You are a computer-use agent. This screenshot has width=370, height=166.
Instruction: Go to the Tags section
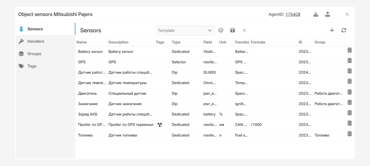click(x=32, y=66)
